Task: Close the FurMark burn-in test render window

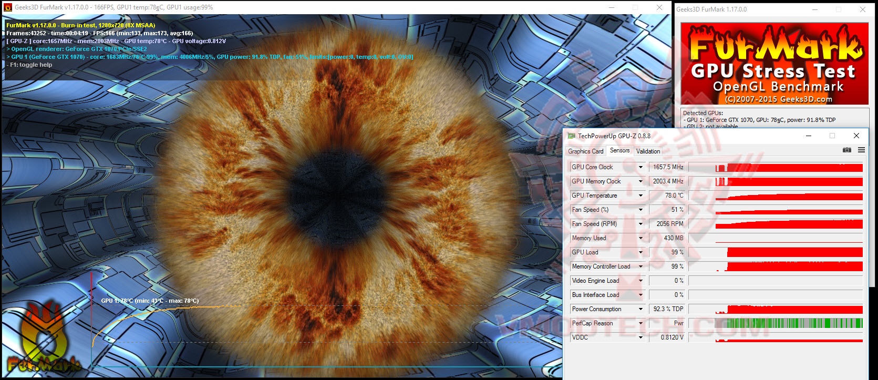Action: [659, 7]
